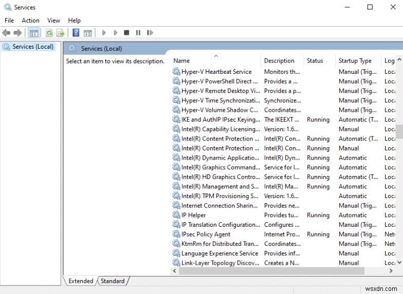Select Intel(R) Dynamic Applicatio... service
This screenshot has width=403, height=294.
220,158
